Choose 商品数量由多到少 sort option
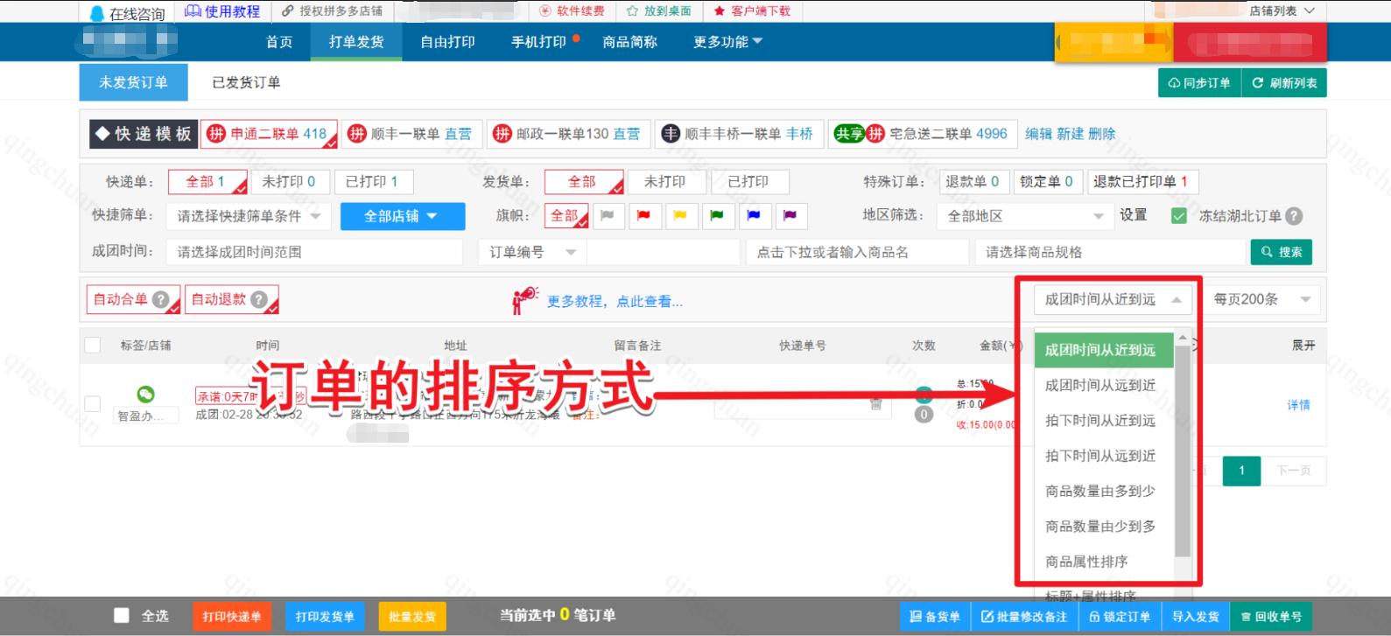This screenshot has height=636, width=1391. (x=1100, y=491)
